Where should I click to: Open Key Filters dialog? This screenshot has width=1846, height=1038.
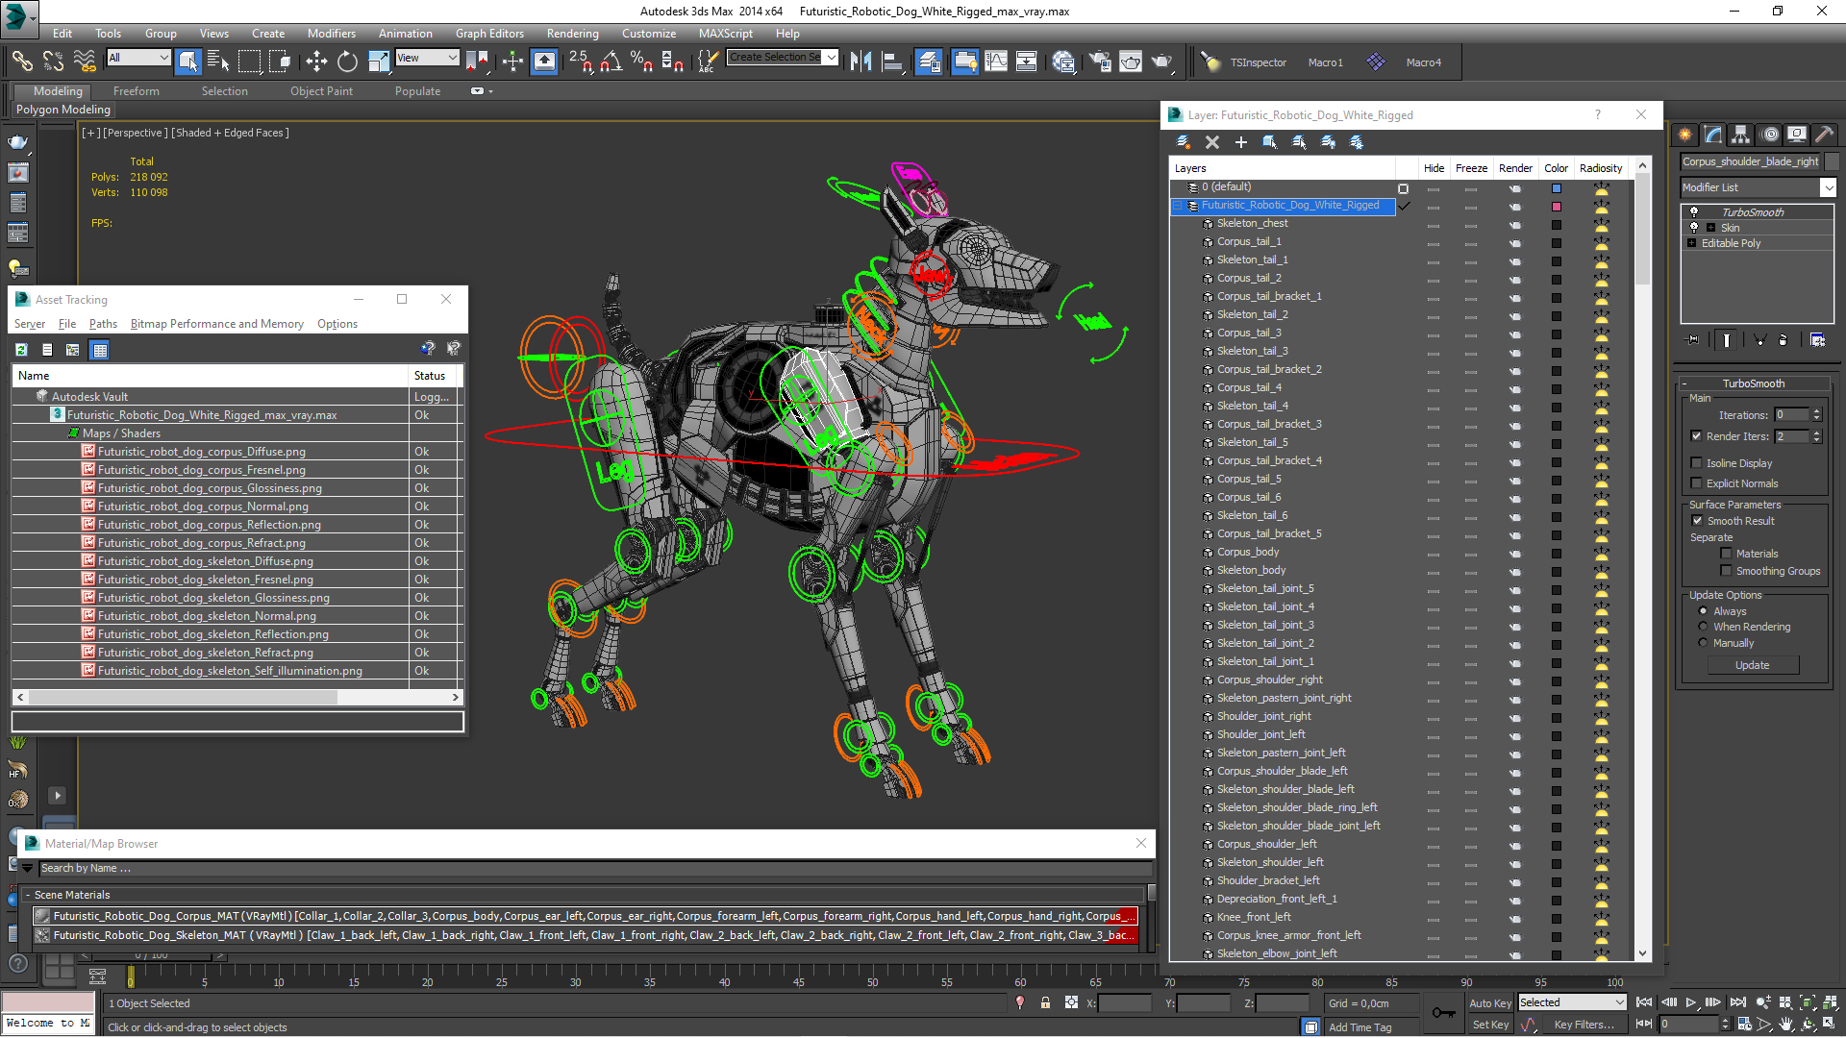(x=1583, y=1025)
